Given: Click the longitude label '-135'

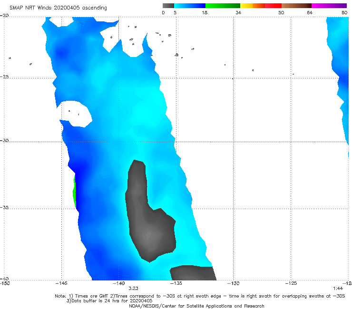Looking at the screenshot, I should (176, 283).
